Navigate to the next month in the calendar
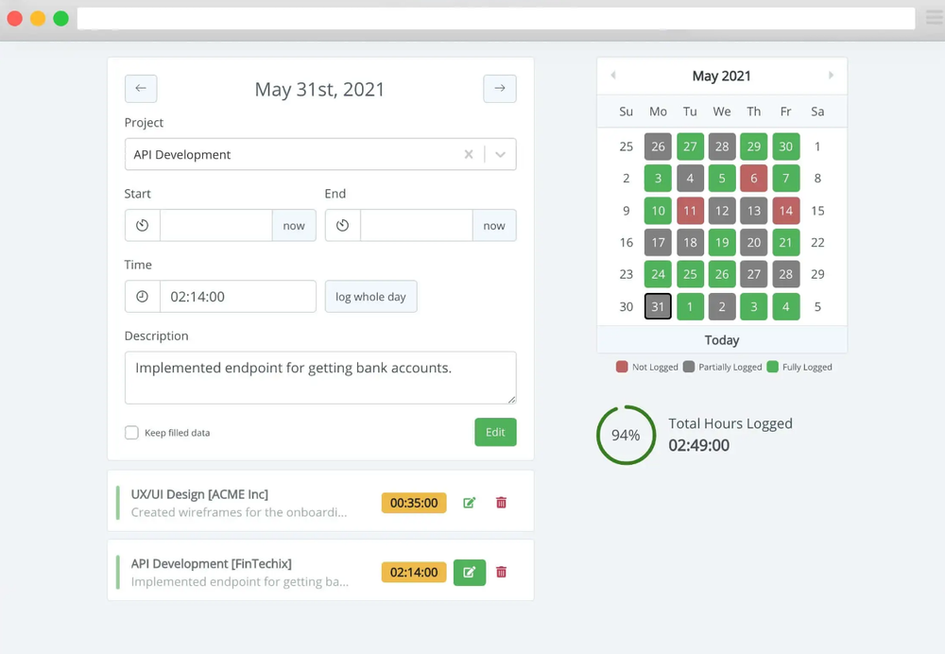945x654 pixels. tap(831, 75)
